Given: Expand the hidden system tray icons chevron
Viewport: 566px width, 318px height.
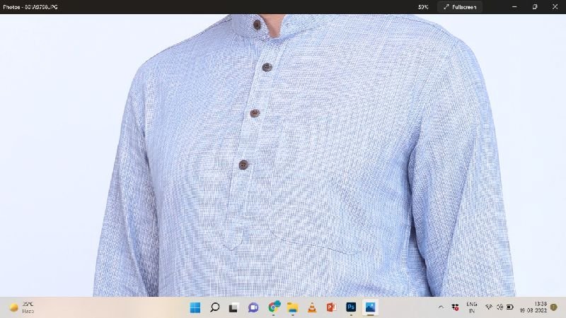Looking at the screenshot, I should point(441,307).
